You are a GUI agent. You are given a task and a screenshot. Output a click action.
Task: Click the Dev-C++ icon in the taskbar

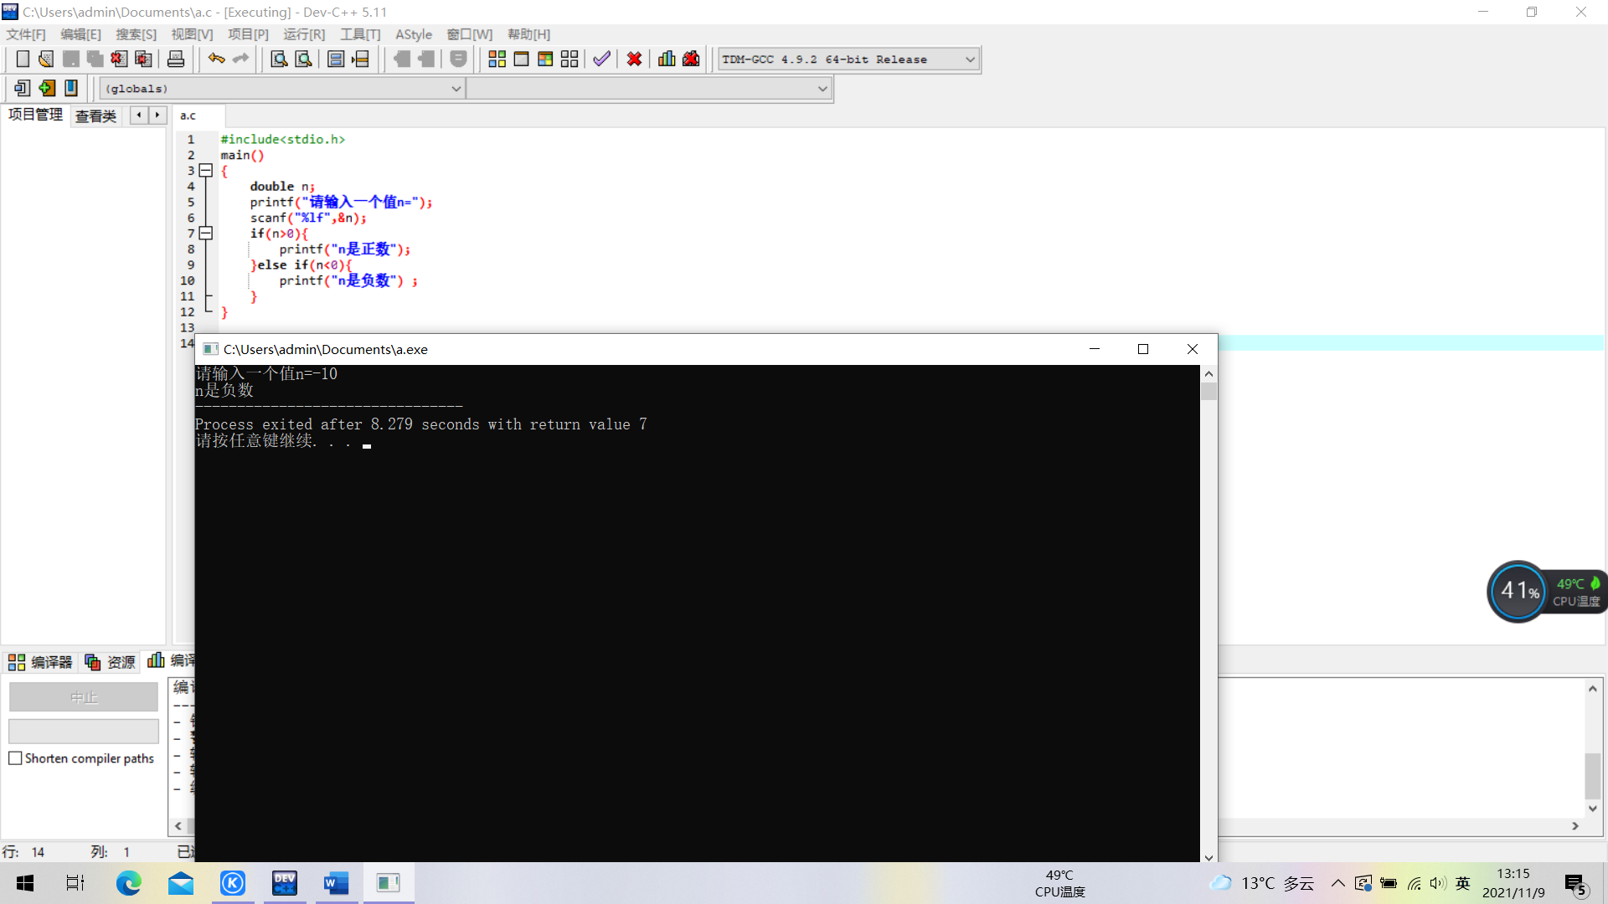(x=285, y=883)
